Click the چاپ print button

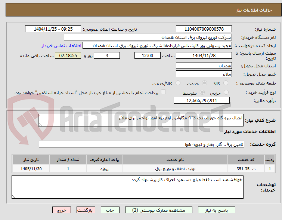pos(110,210)
